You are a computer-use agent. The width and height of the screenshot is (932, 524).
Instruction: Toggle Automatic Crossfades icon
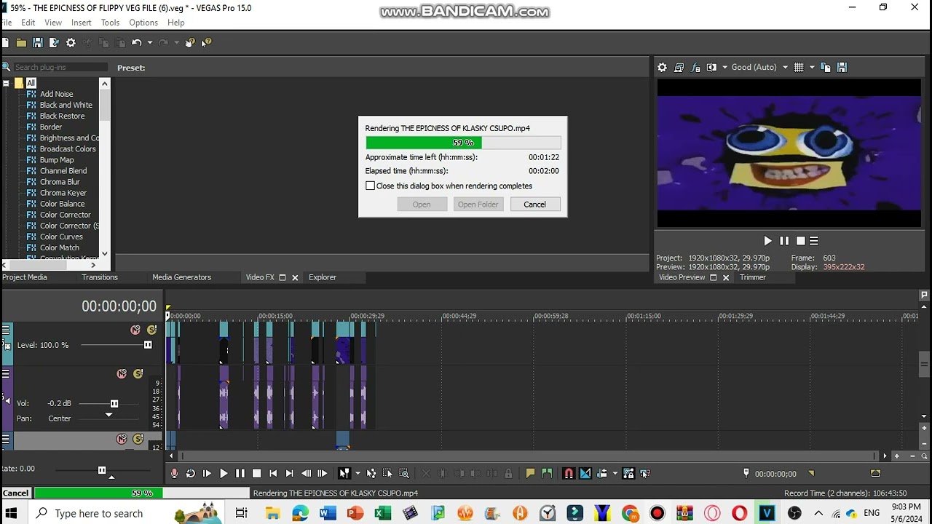(x=585, y=473)
